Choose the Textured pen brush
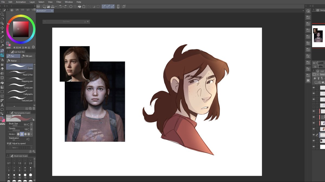325x182 pixels. pyautogui.click(x=20, y=99)
